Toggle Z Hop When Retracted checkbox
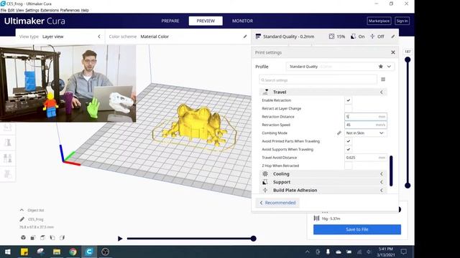Viewport: 460px width, 258px height. click(x=348, y=166)
